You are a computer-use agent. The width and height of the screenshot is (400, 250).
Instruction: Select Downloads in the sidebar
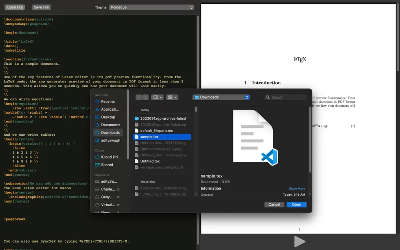pos(108,132)
